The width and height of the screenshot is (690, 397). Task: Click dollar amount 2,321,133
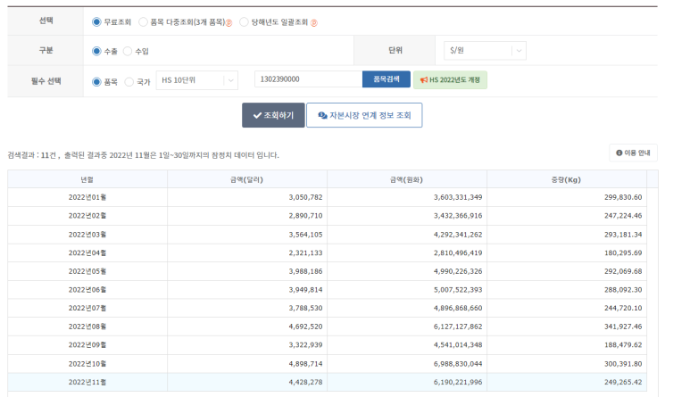click(305, 252)
